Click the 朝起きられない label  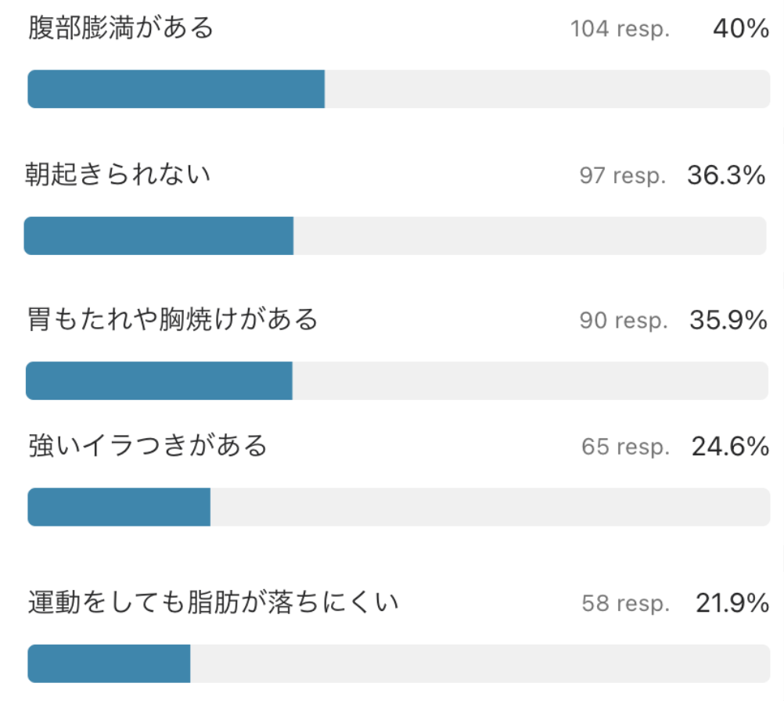pyautogui.click(x=118, y=174)
